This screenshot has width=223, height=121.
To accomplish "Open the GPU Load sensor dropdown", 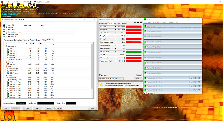I will pyautogui.click(x=115, y=39).
